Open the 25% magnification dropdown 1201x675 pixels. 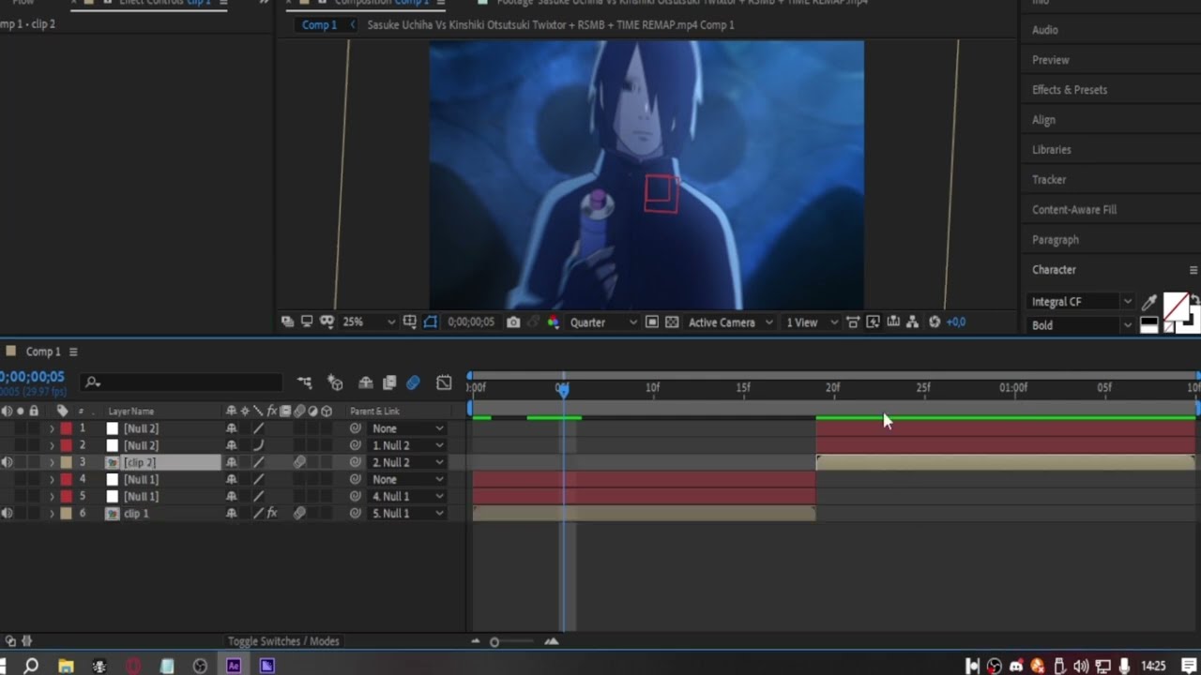click(369, 322)
